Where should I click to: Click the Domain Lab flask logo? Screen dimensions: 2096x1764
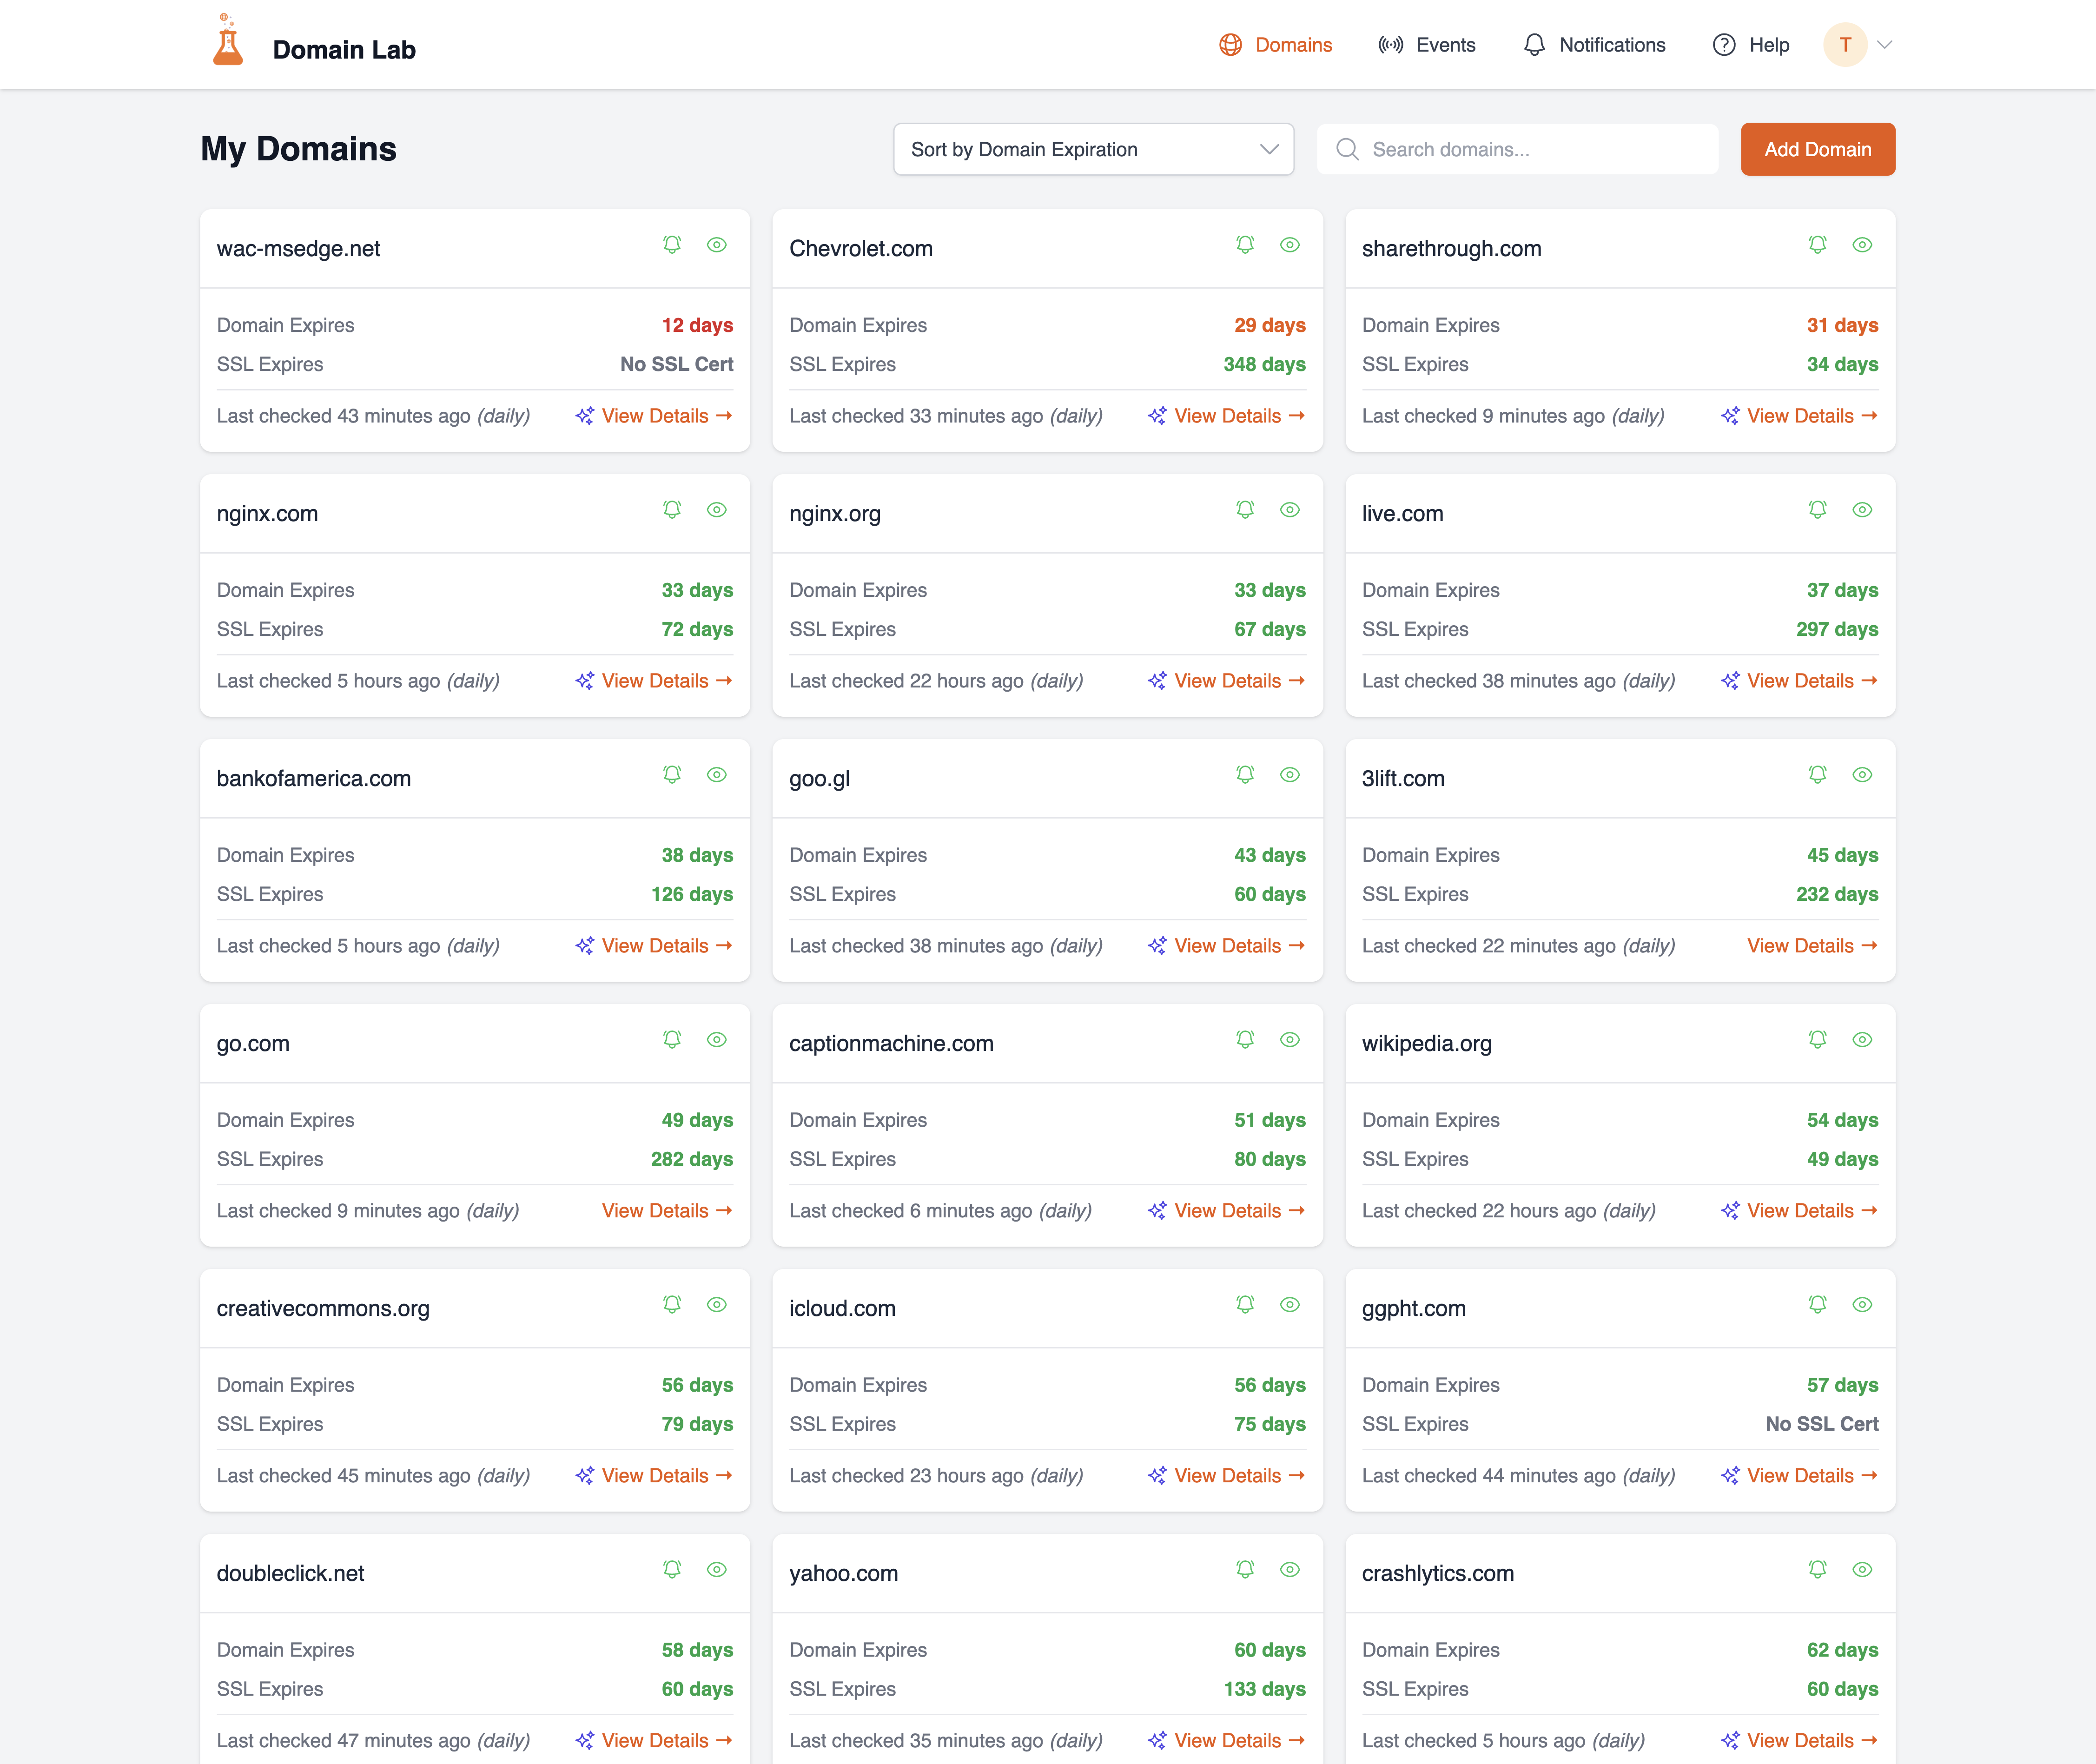click(x=227, y=44)
